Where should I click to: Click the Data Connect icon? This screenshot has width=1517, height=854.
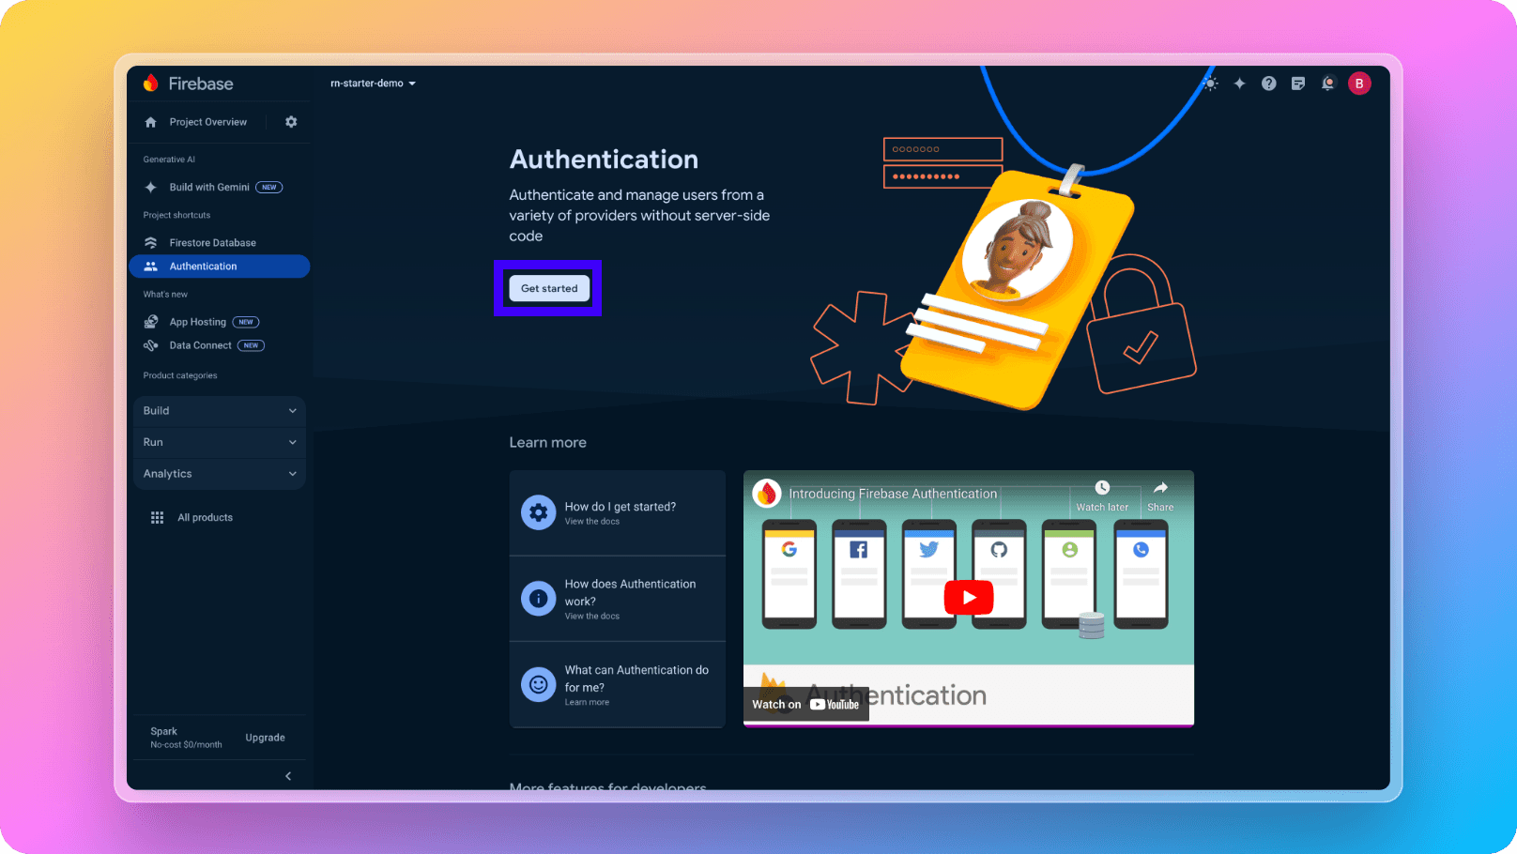[150, 345]
